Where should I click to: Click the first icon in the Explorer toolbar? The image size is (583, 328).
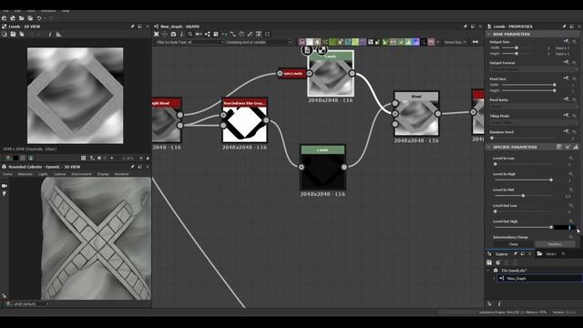pyautogui.click(x=489, y=262)
